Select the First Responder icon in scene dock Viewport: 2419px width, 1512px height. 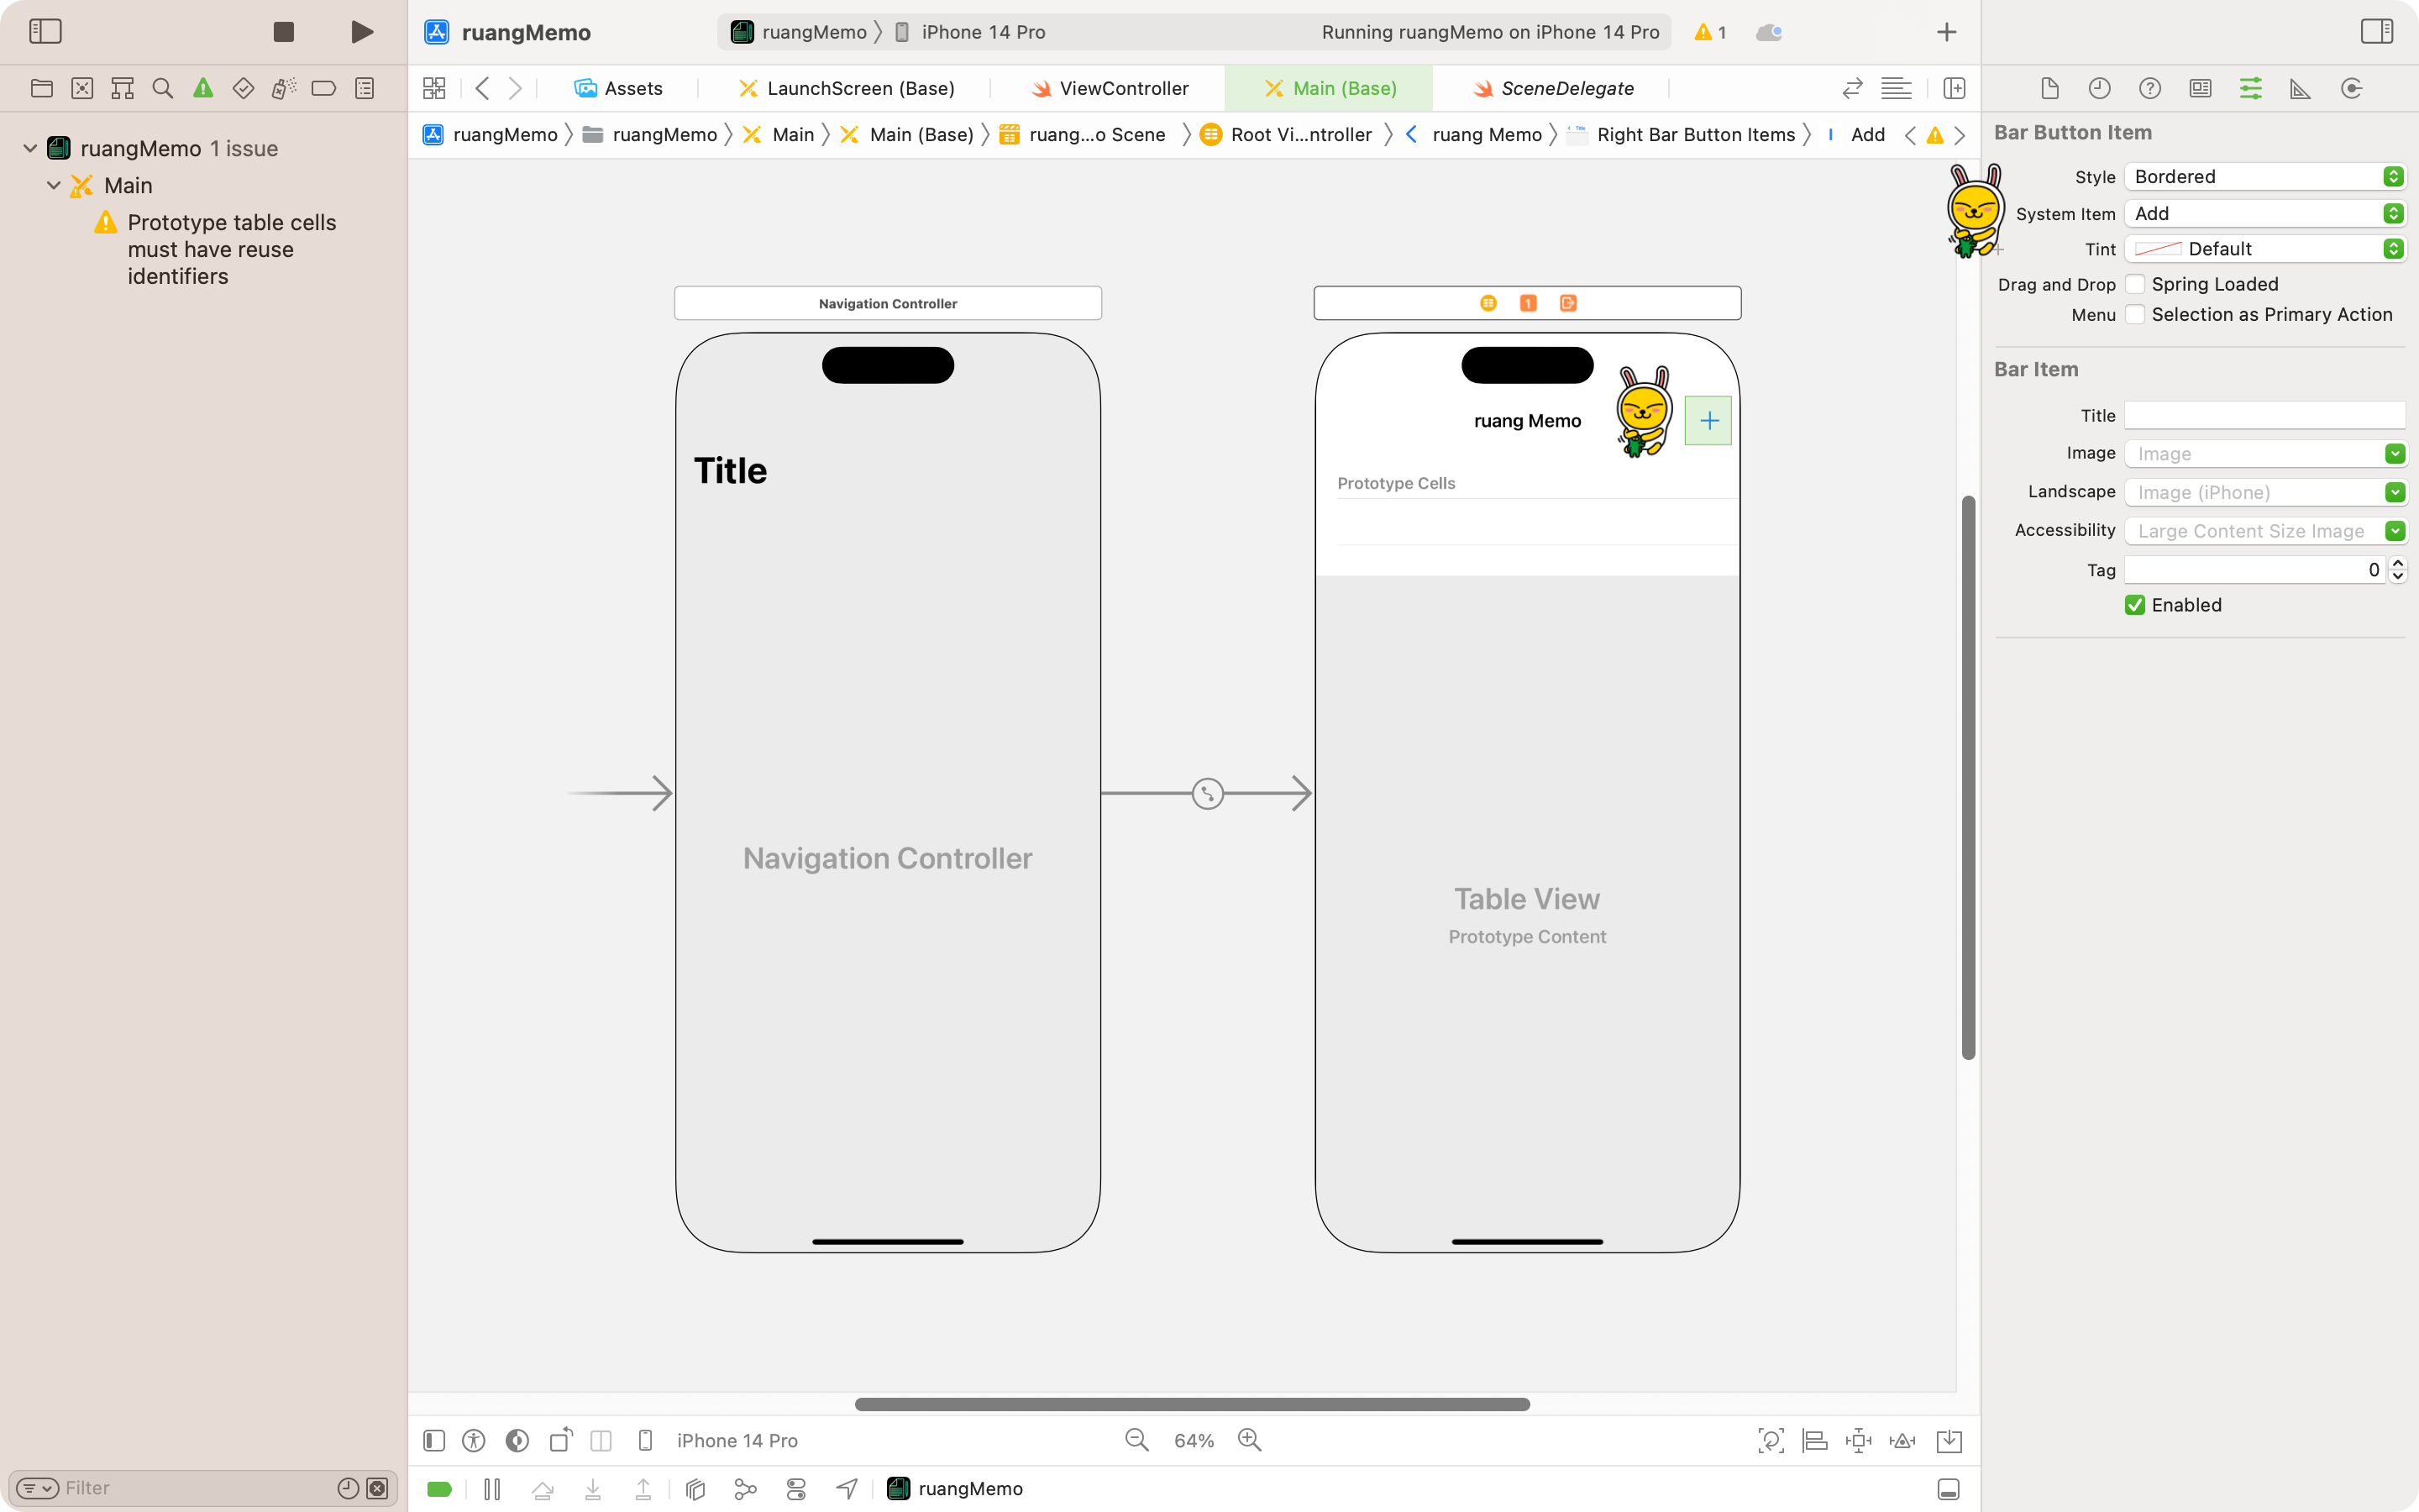(x=1527, y=303)
